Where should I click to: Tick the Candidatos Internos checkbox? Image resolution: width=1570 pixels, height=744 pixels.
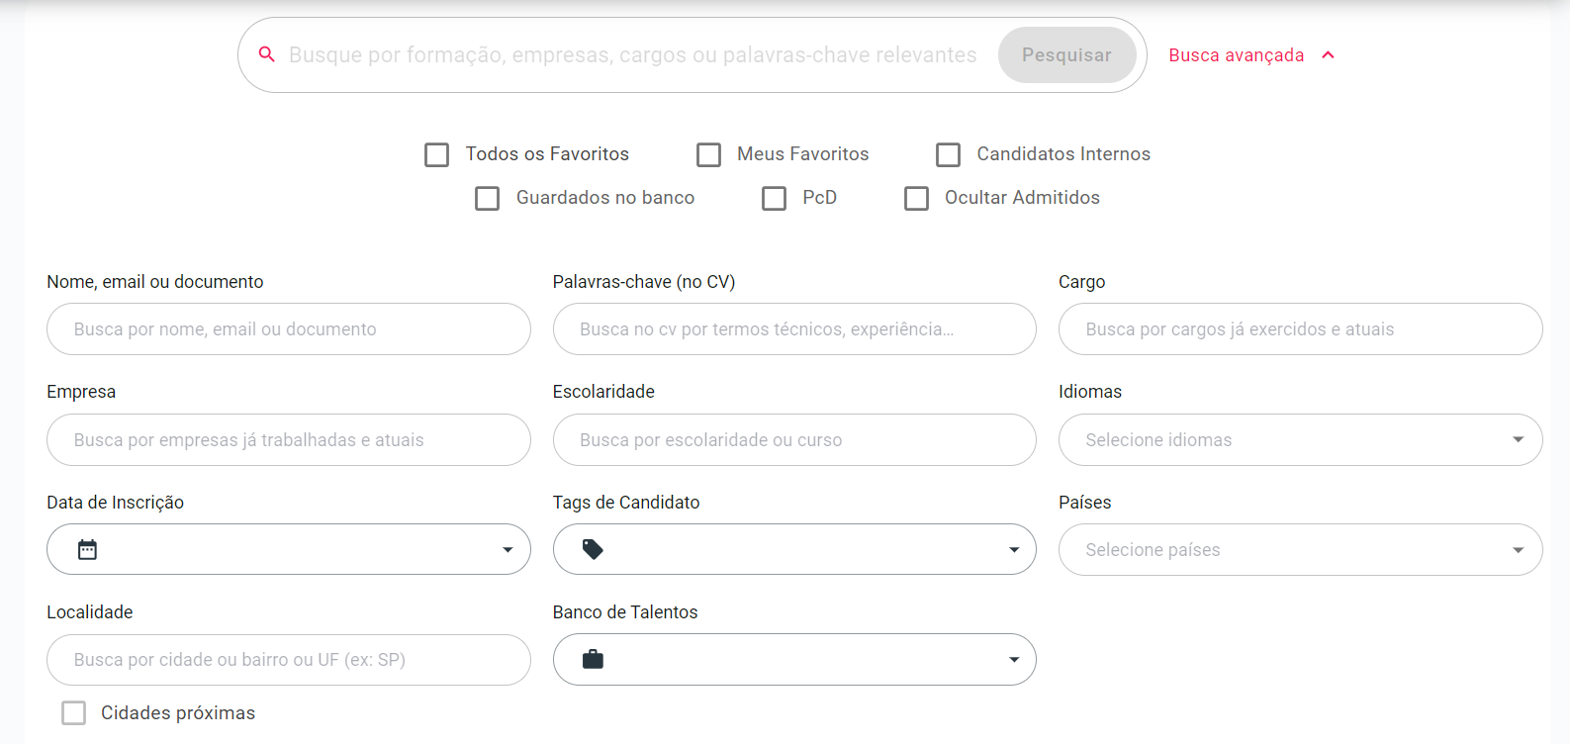click(x=948, y=154)
